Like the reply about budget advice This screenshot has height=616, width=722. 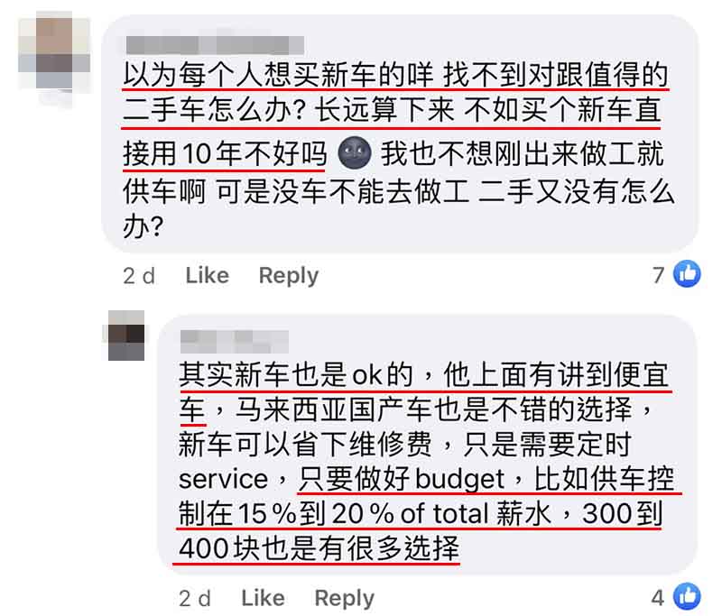(263, 599)
